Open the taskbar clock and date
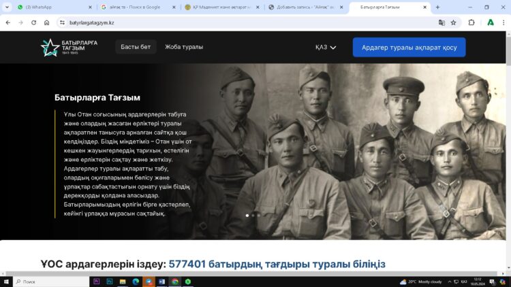The height and width of the screenshot is (287, 511). 478,282
